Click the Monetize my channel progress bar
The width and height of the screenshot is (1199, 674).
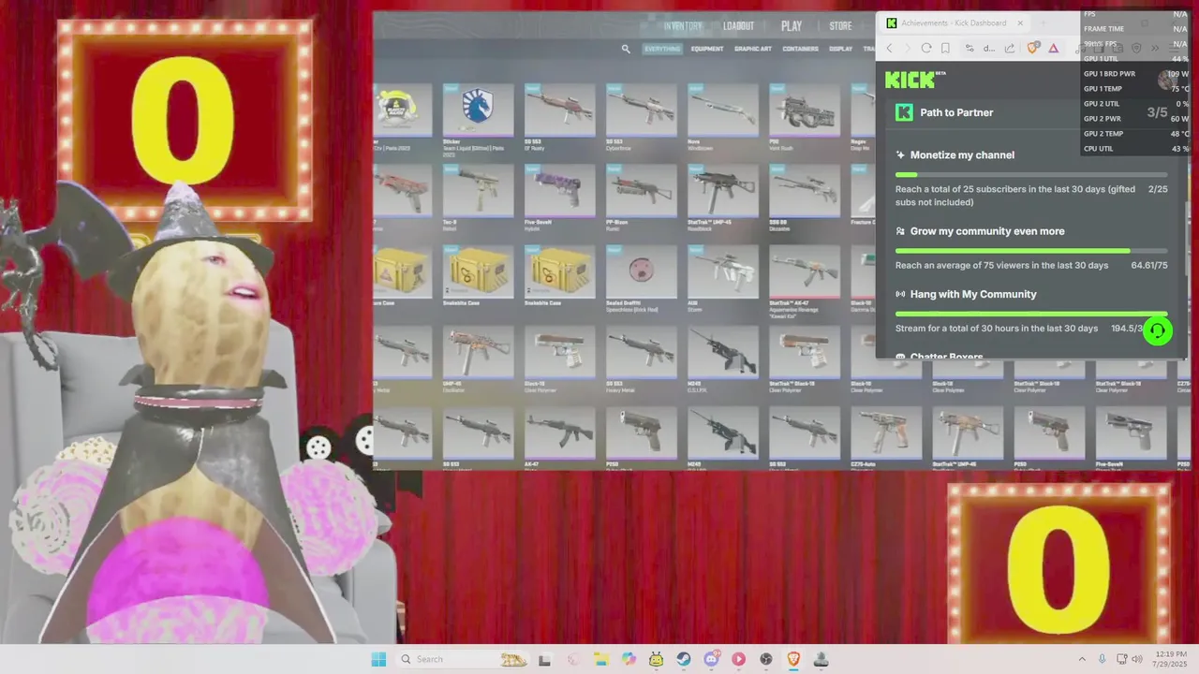tap(1031, 175)
